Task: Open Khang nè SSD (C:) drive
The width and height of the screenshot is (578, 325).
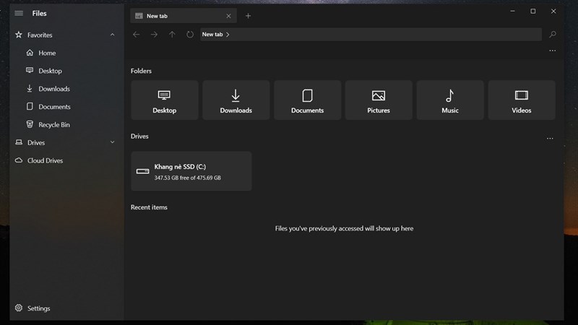Action: click(x=191, y=171)
